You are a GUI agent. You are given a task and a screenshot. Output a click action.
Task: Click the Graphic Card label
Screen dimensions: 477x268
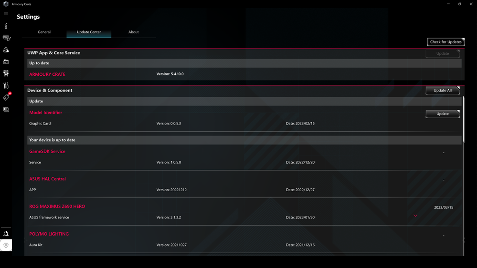[40, 124]
